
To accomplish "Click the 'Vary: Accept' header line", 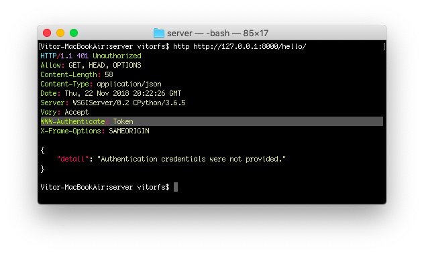I will point(64,112).
